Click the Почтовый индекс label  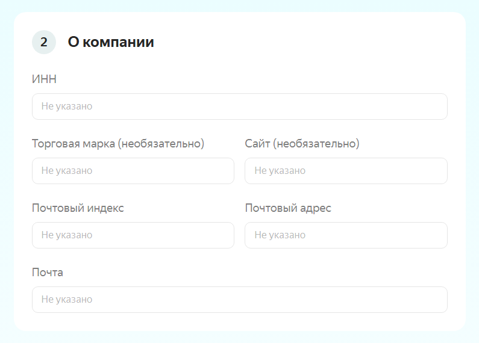(x=78, y=208)
